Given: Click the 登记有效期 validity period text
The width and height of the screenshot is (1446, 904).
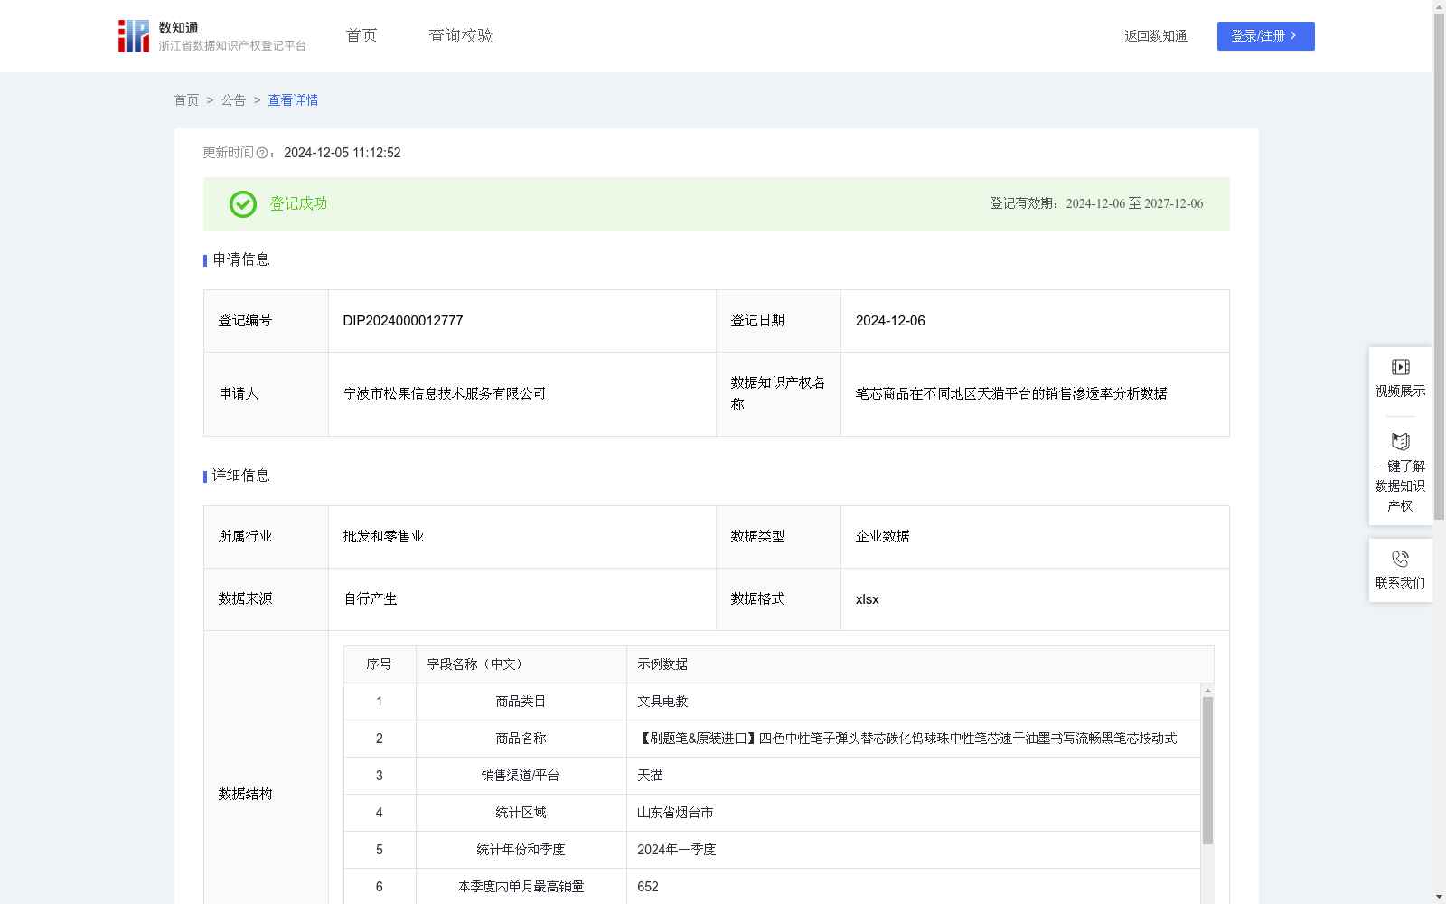Looking at the screenshot, I should tap(1096, 204).
